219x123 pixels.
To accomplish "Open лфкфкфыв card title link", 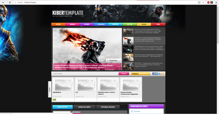I will pos(57,92).
